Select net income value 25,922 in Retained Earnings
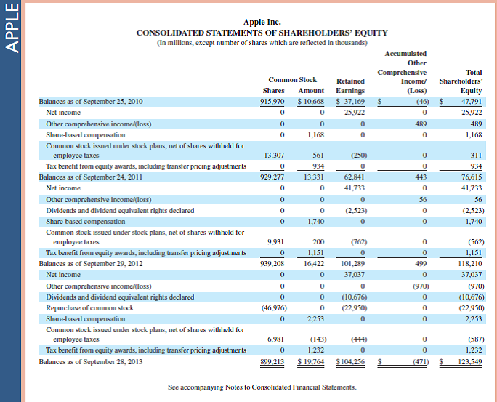This screenshot has width=497, height=402. [355, 112]
